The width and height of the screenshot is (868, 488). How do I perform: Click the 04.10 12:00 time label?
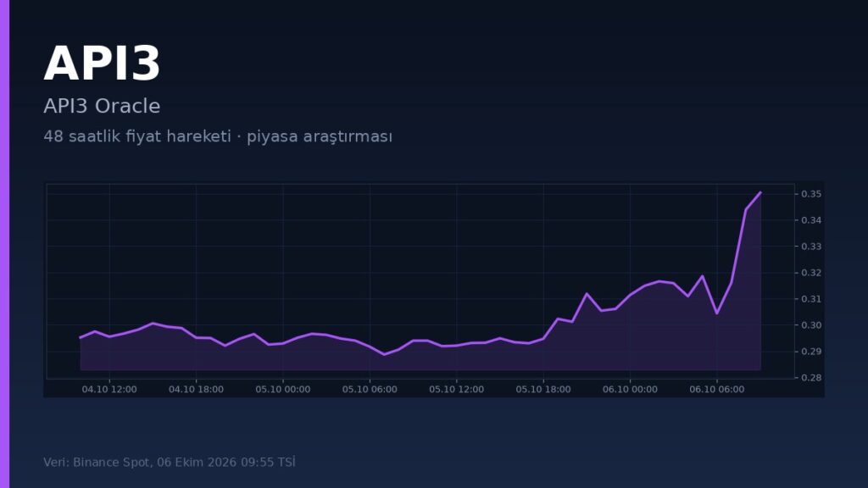click(109, 390)
